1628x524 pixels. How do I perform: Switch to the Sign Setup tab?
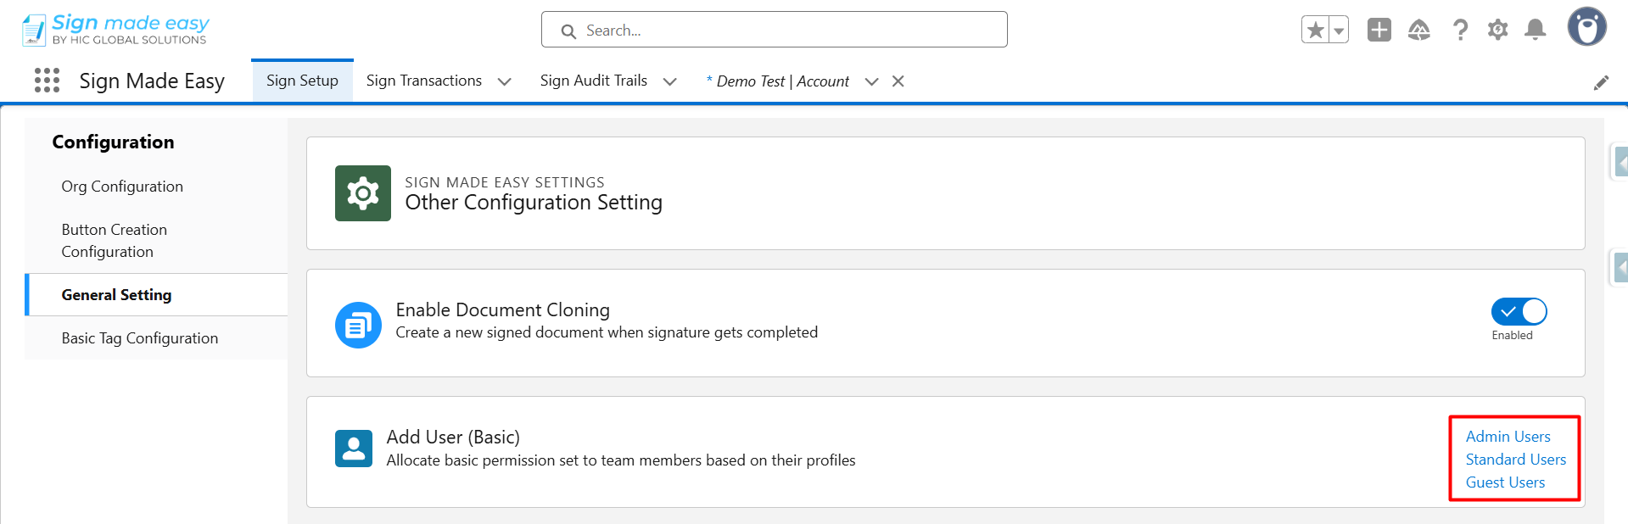302,81
